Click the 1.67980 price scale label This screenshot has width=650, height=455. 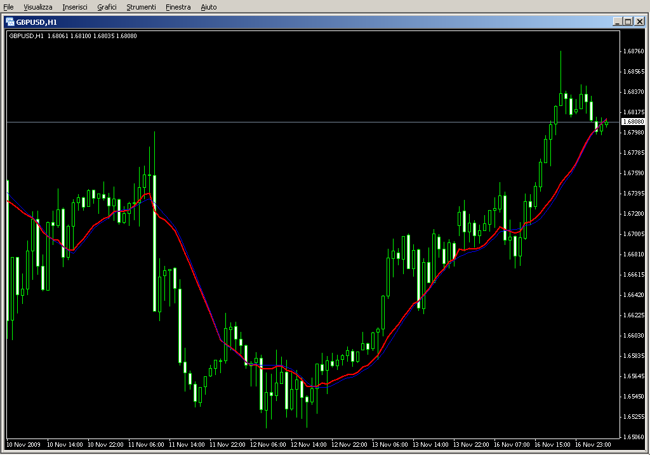[x=634, y=133]
